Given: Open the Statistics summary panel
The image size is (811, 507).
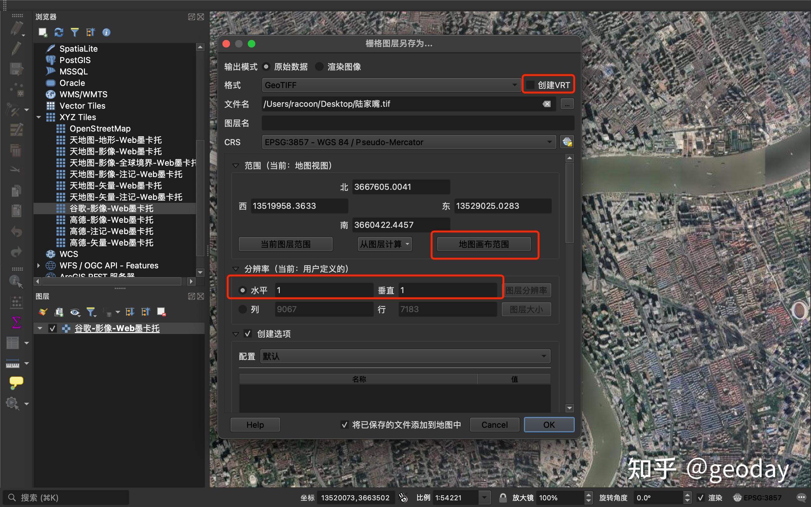Looking at the screenshot, I should click(16, 323).
